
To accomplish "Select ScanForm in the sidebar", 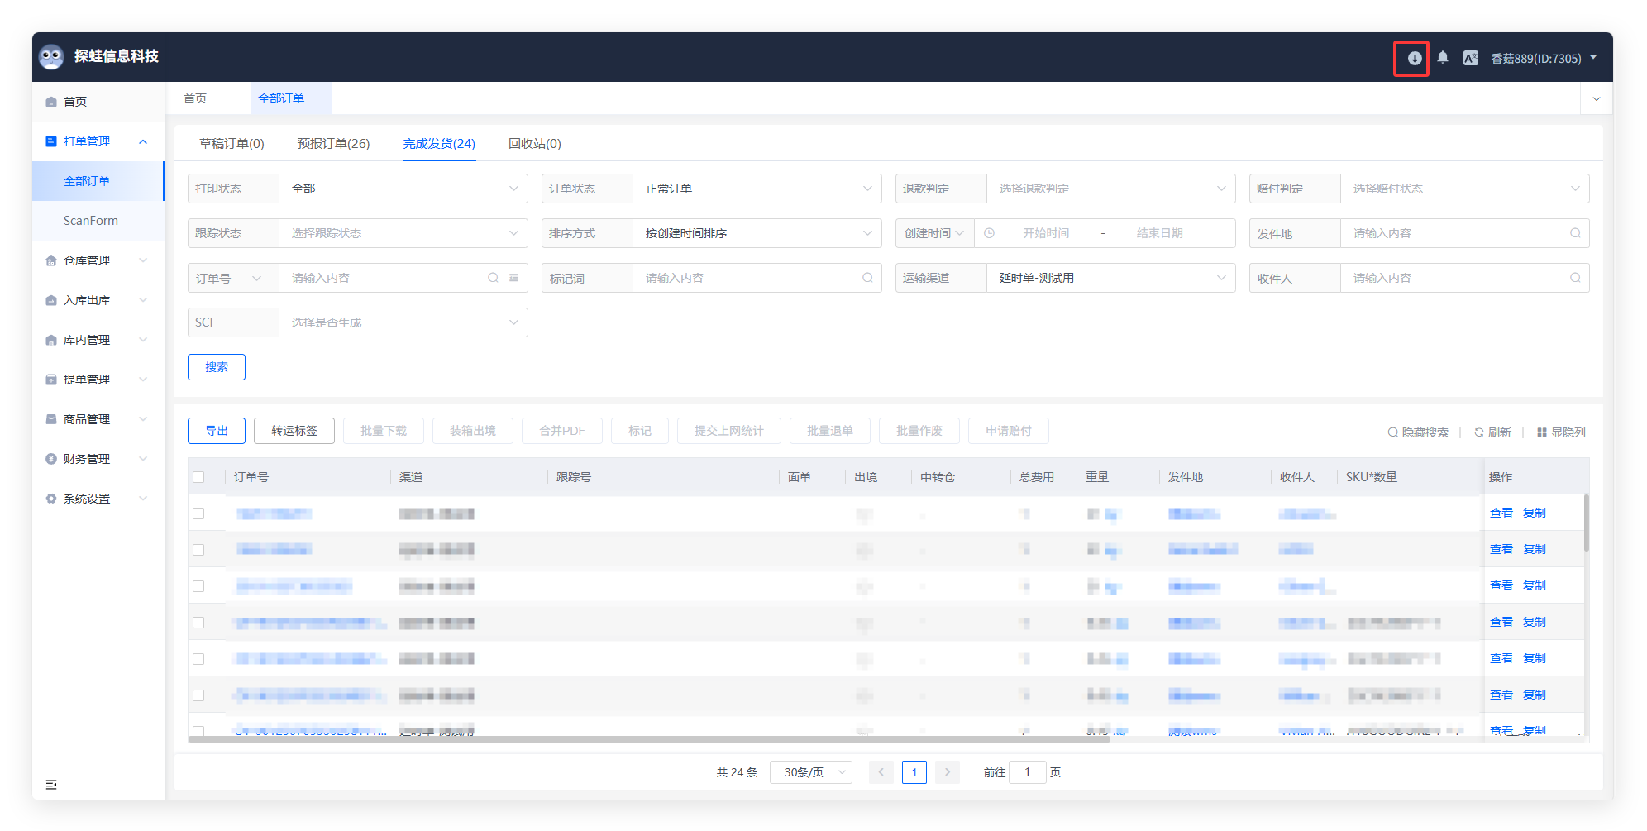I will point(91,221).
